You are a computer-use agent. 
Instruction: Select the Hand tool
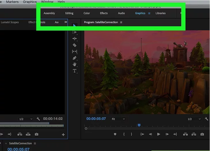(74, 64)
